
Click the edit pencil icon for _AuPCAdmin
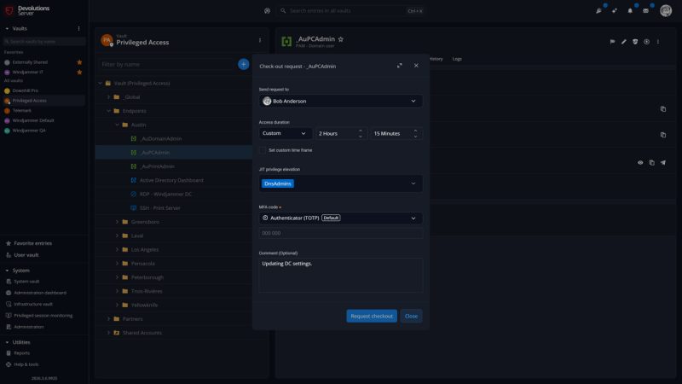click(624, 42)
